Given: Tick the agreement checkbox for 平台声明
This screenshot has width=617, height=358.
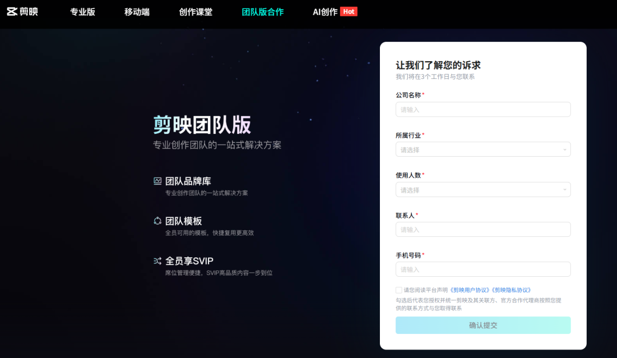Looking at the screenshot, I should coord(399,291).
